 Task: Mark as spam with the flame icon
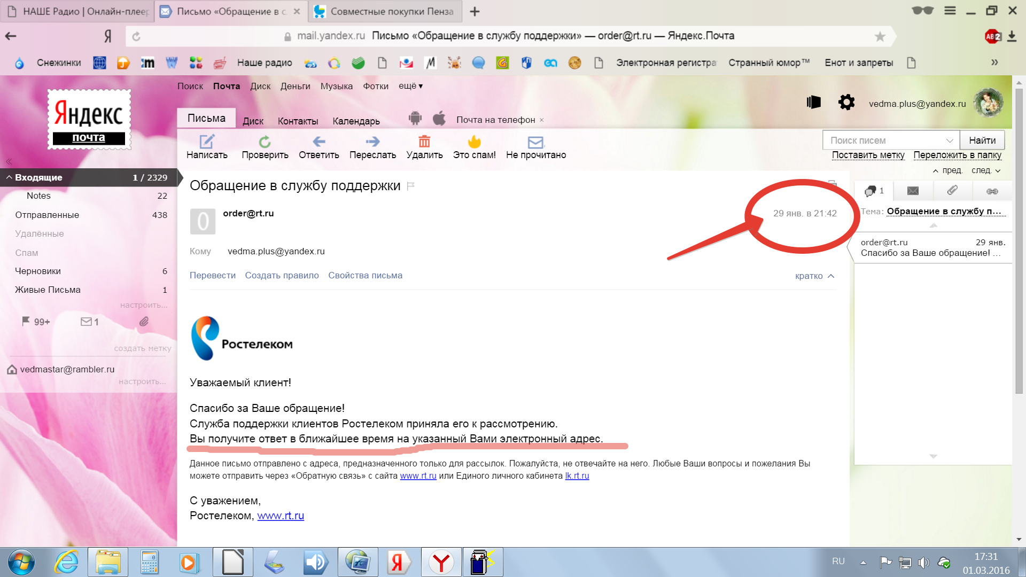[x=474, y=142]
